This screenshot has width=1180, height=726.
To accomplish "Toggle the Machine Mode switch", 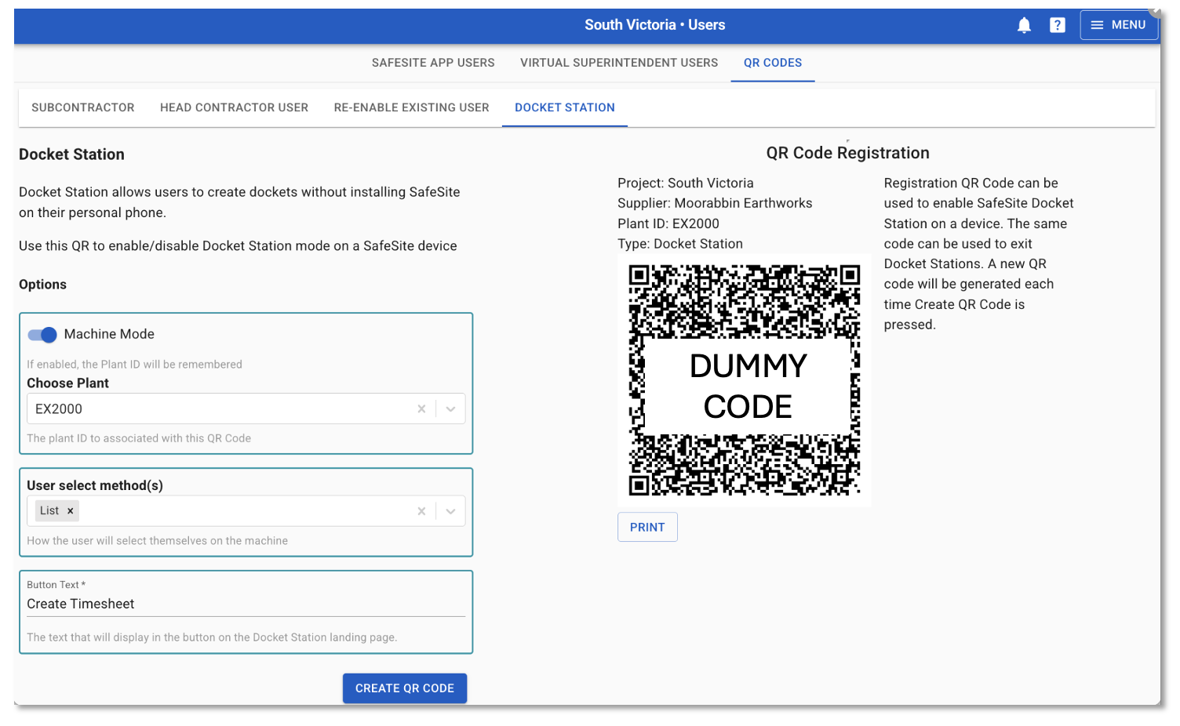I will click(42, 335).
